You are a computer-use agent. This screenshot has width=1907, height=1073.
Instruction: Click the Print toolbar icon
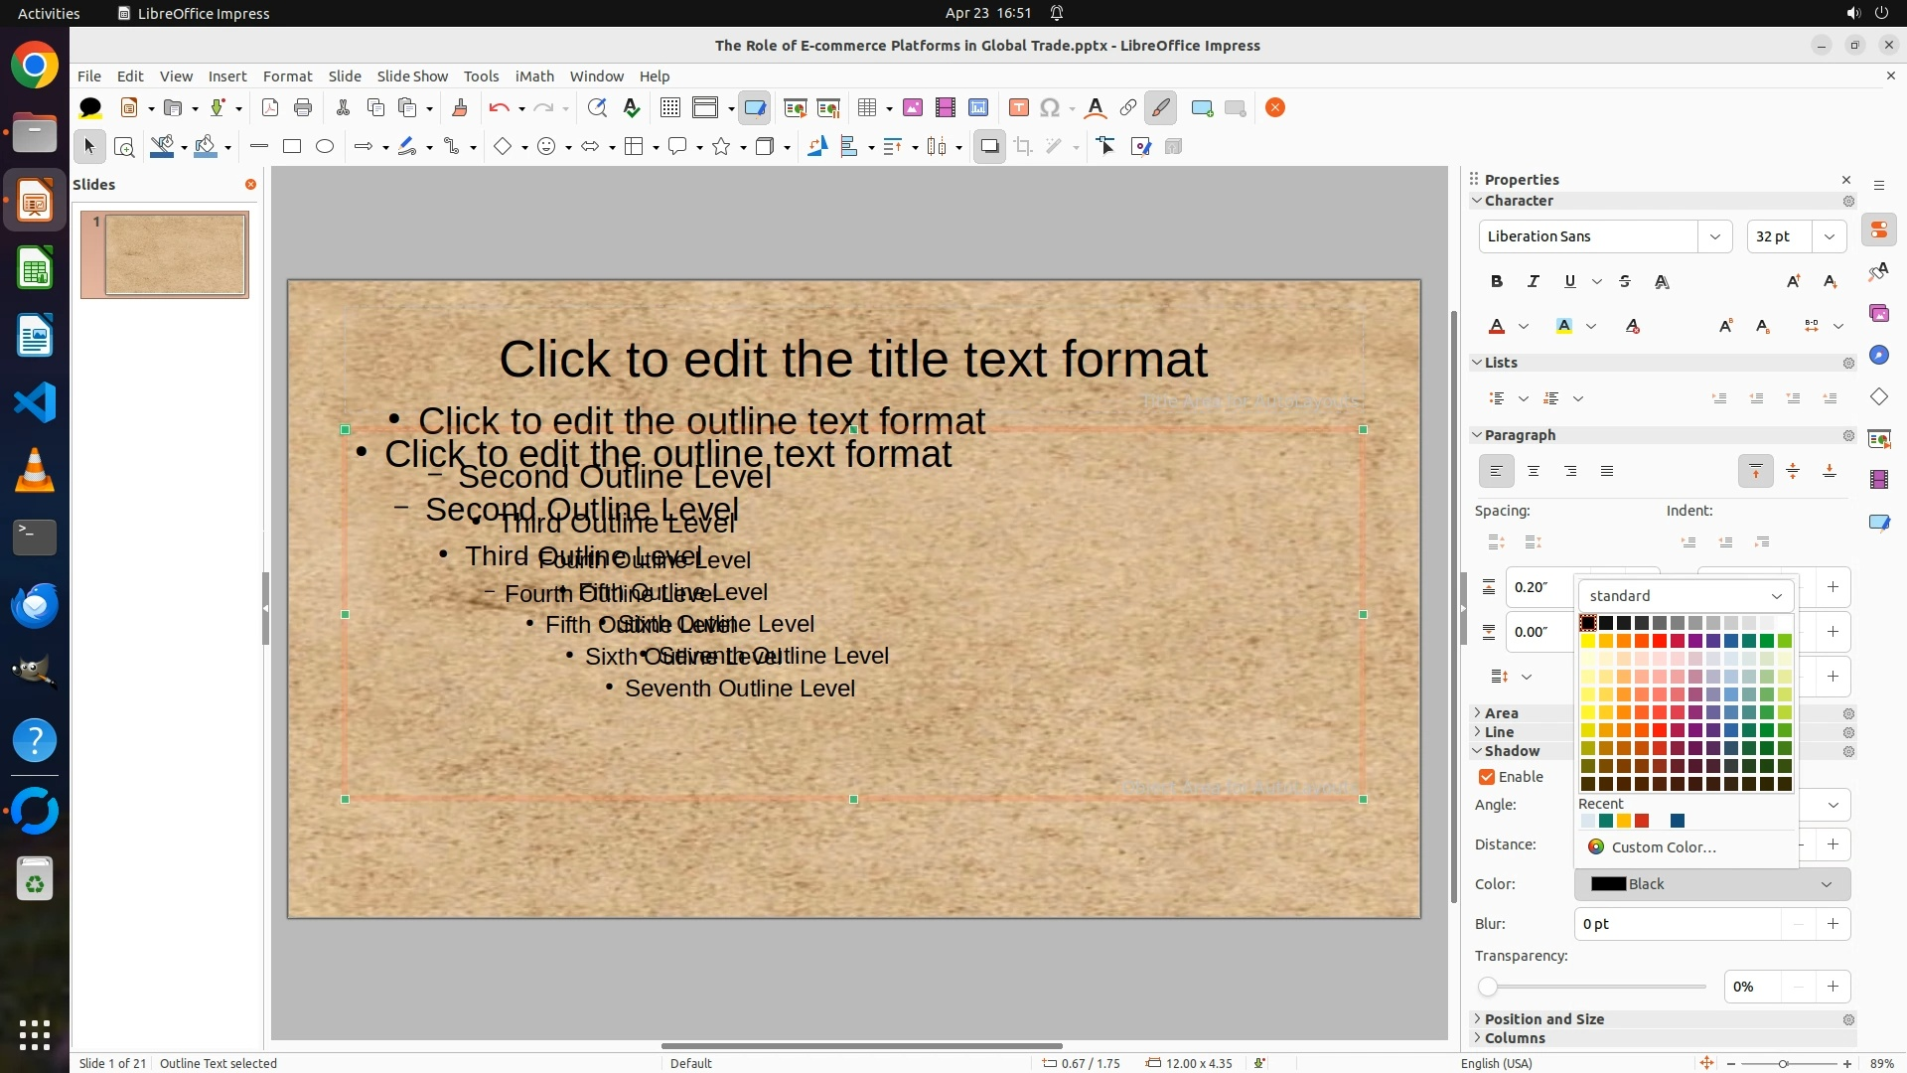coord(303,107)
